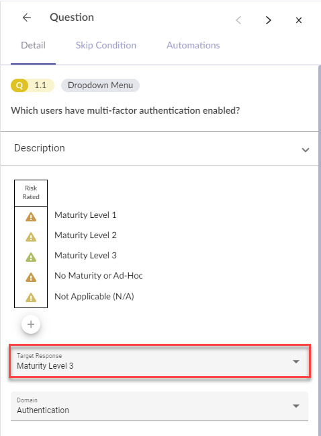321x436 pixels.
Task: Add a new response option with plus button
Action: [x=31, y=324]
